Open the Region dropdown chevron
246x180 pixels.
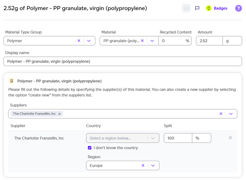[153, 165]
